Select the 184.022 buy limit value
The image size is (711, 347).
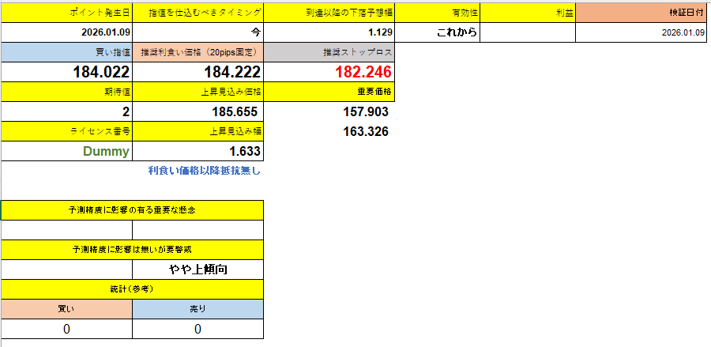(66, 72)
